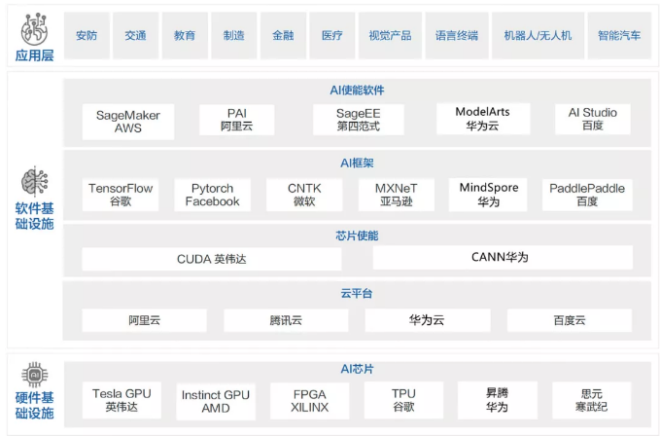Click the 百度云 box
This screenshot has height=436, width=660.
[x=570, y=320]
